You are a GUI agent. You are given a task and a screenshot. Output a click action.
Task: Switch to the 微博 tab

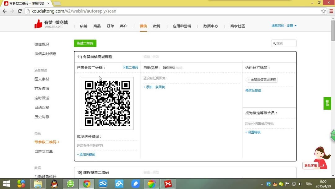157,26
